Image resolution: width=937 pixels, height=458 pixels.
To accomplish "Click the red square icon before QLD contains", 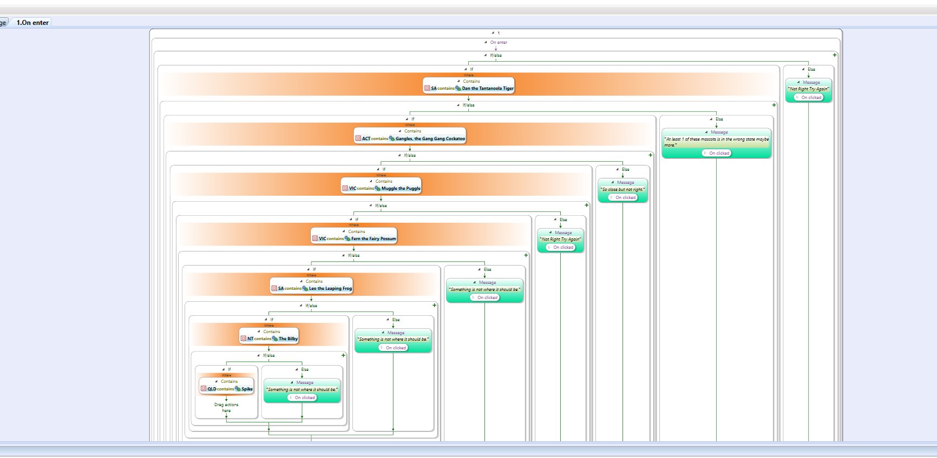I will [204, 389].
